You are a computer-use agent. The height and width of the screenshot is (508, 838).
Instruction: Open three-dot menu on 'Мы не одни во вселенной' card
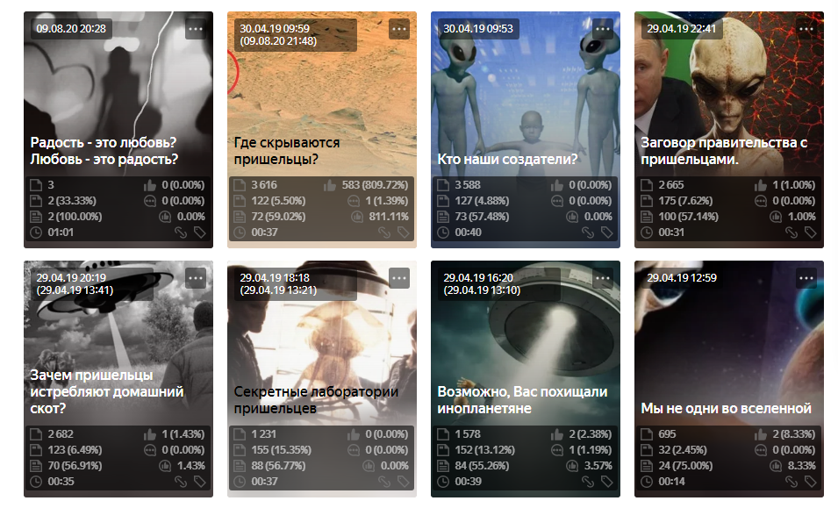coord(806,278)
